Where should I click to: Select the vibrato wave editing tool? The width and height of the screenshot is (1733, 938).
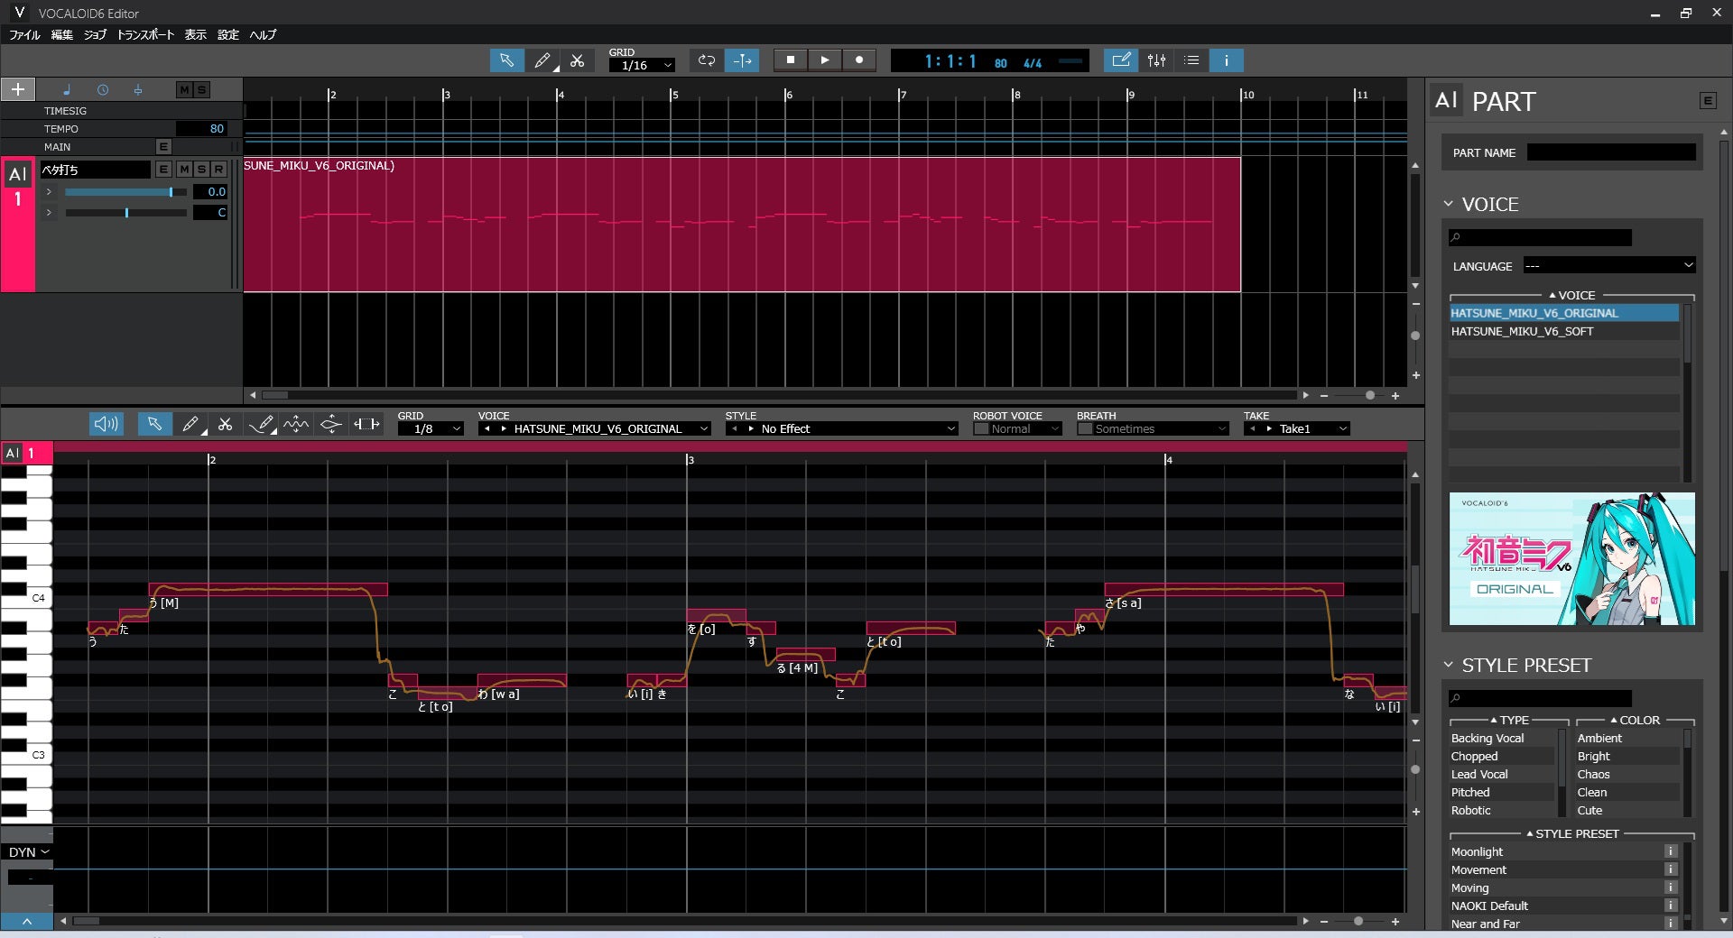pyautogui.click(x=296, y=424)
